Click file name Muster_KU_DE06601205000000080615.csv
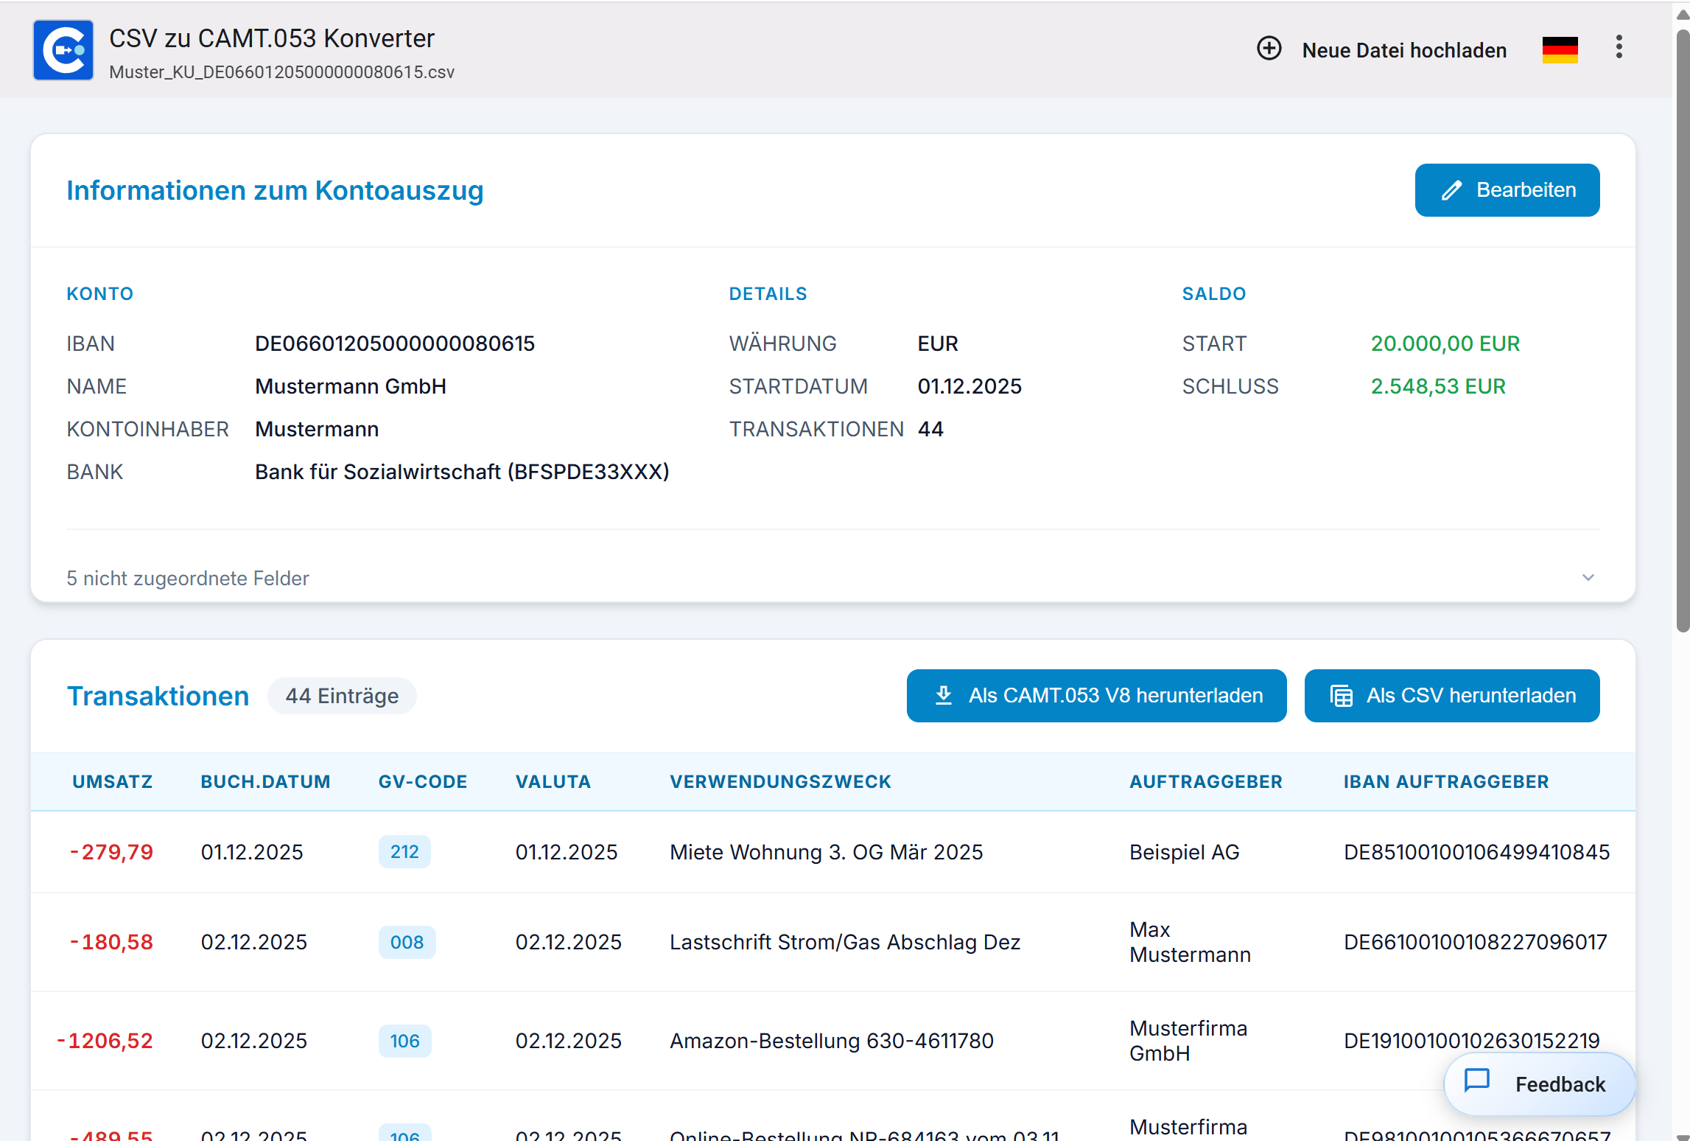The height and width of the screenshot is (1141, 1690). pyautogui.click(x=281, y=72)
